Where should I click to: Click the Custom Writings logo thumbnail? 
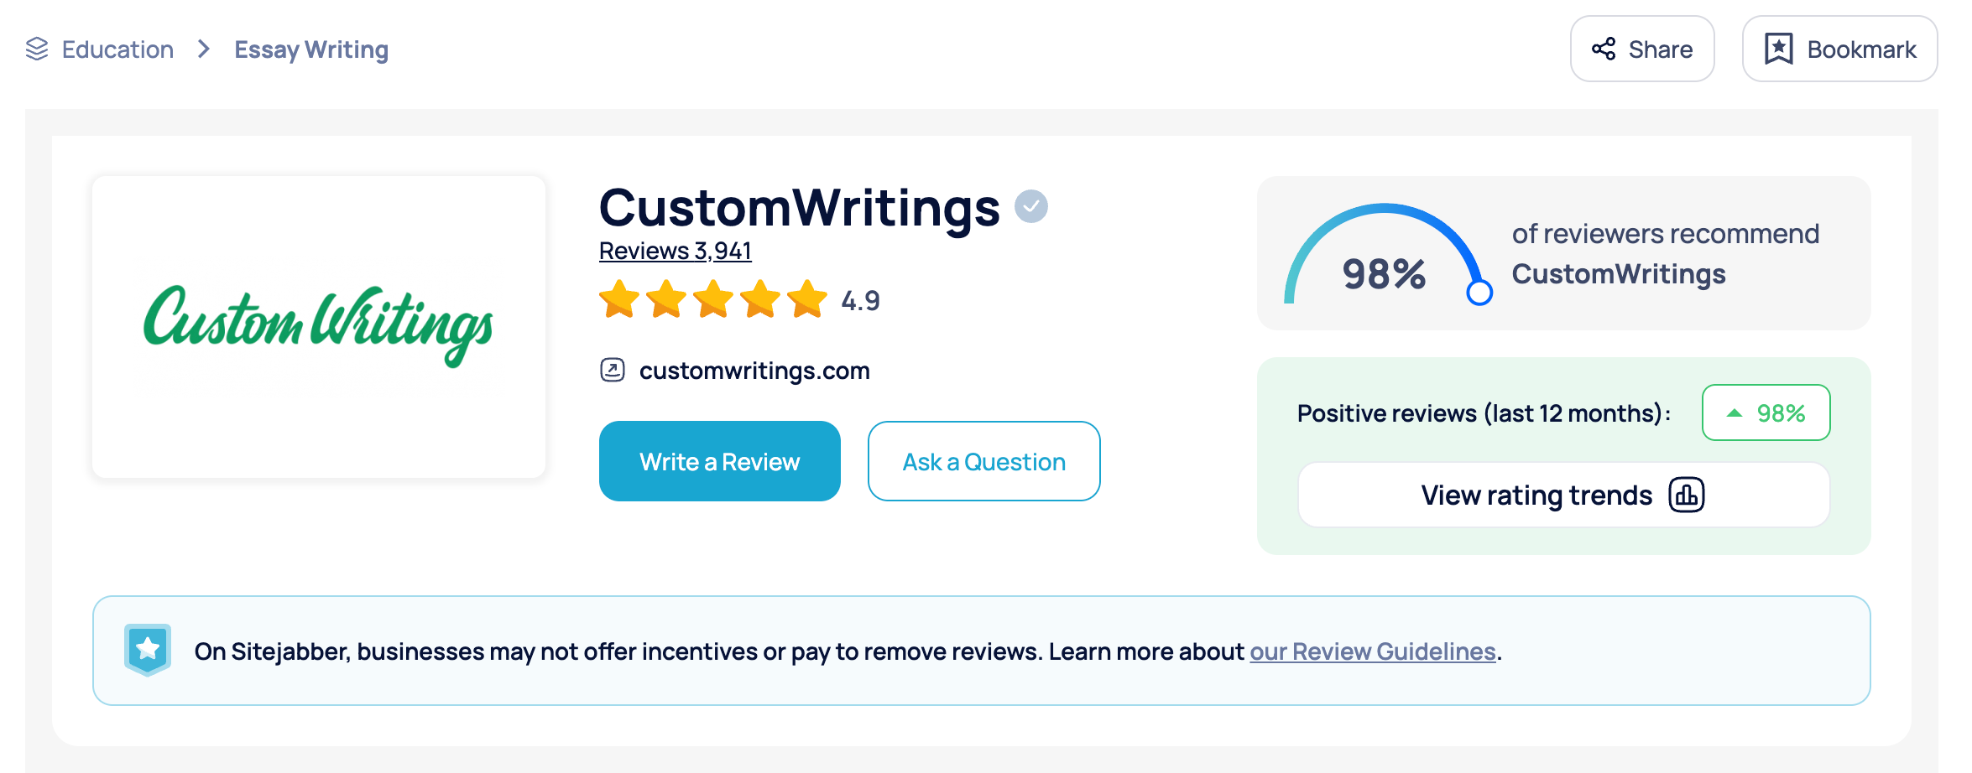pyautogui.click(x=319, y=327)
